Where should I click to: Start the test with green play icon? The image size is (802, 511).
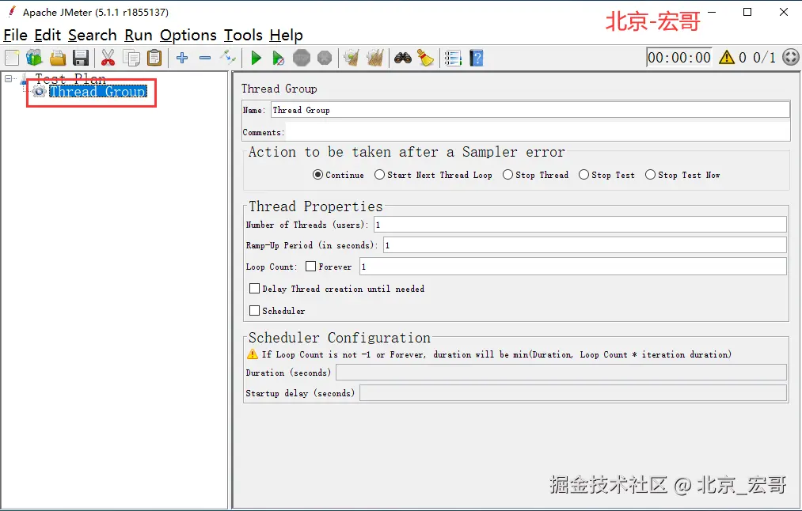tap(257, 58)
